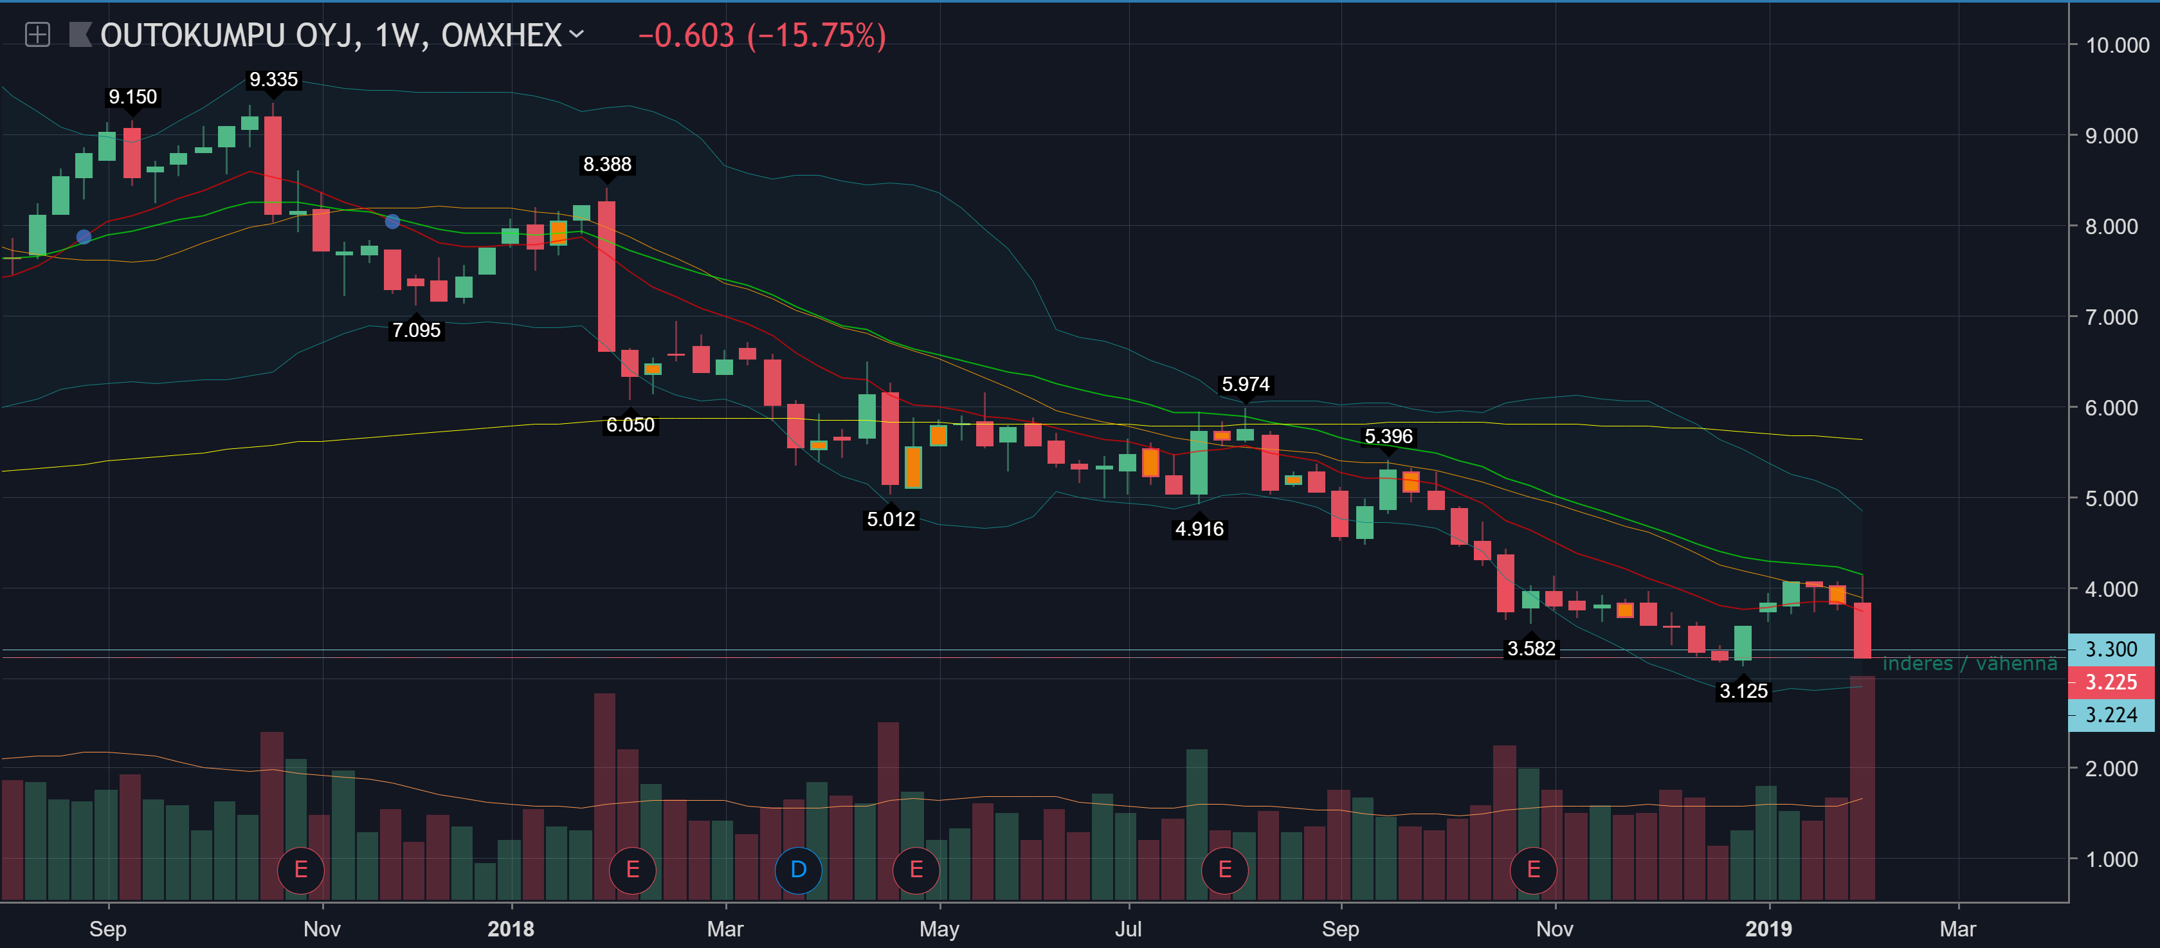Click the plus expand icon beside the symbol title
The width and height of the screenshot is (2160, 948).
[37, 35]
